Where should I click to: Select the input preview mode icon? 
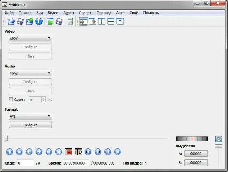coord(83,21)
